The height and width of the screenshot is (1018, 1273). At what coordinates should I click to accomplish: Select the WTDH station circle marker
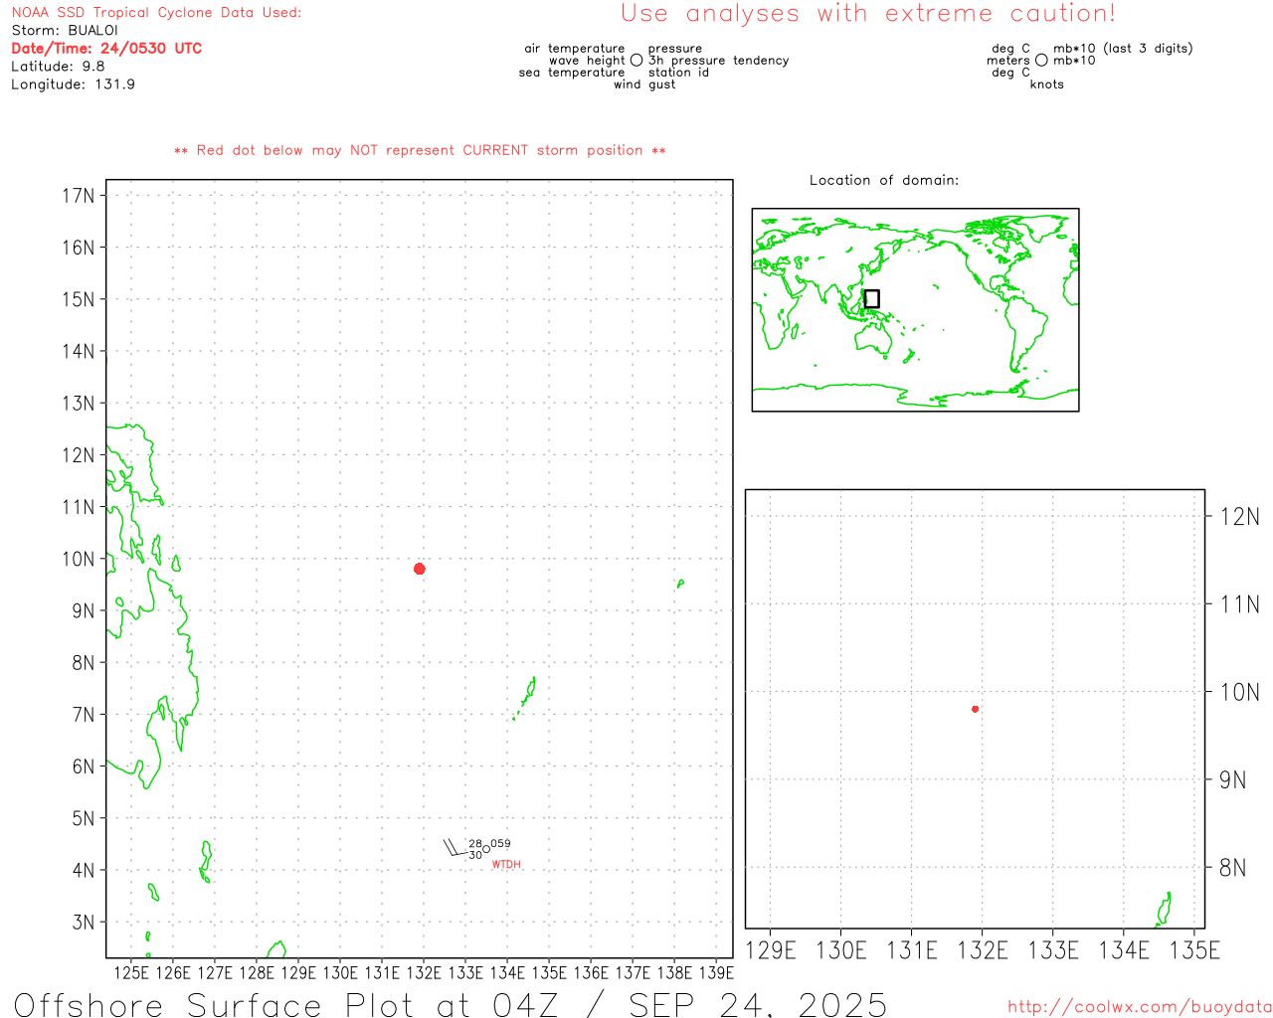pyautogui.click(x=486, y=849)
